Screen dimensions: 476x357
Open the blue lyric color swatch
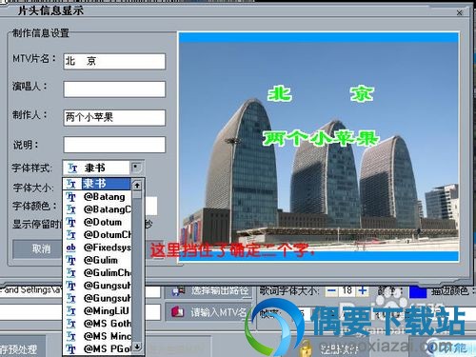(x=418, y=291)
